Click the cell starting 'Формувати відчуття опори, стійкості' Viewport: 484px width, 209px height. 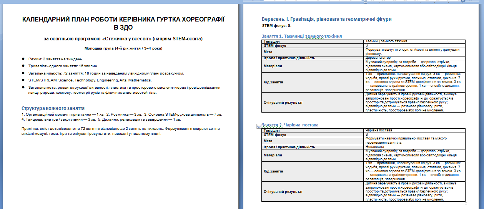tap(414, 52)
